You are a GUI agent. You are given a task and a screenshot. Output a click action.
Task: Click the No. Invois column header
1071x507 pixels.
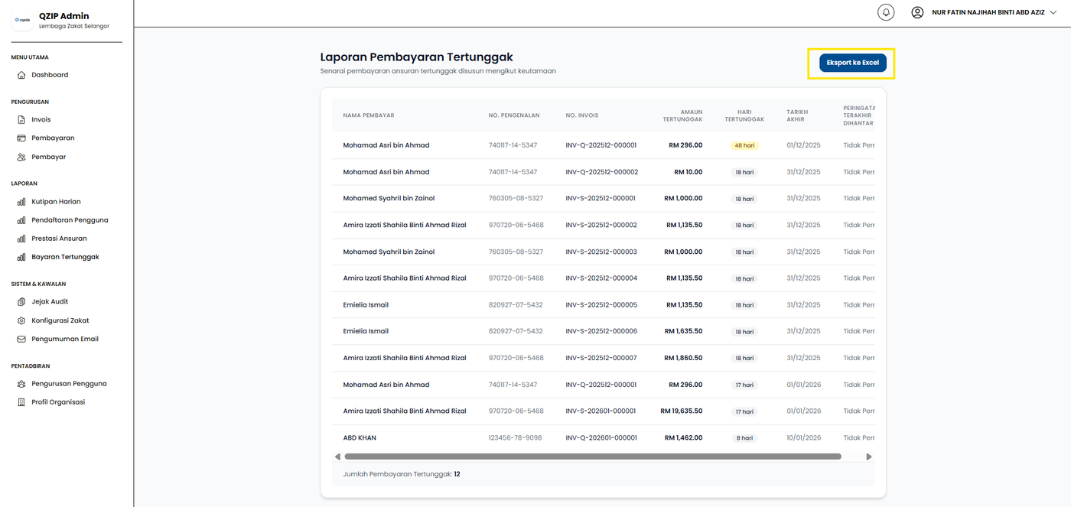(582, 115)
